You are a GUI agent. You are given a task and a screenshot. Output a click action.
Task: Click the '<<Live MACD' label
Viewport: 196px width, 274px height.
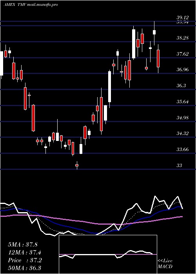[x=165, y=263]
